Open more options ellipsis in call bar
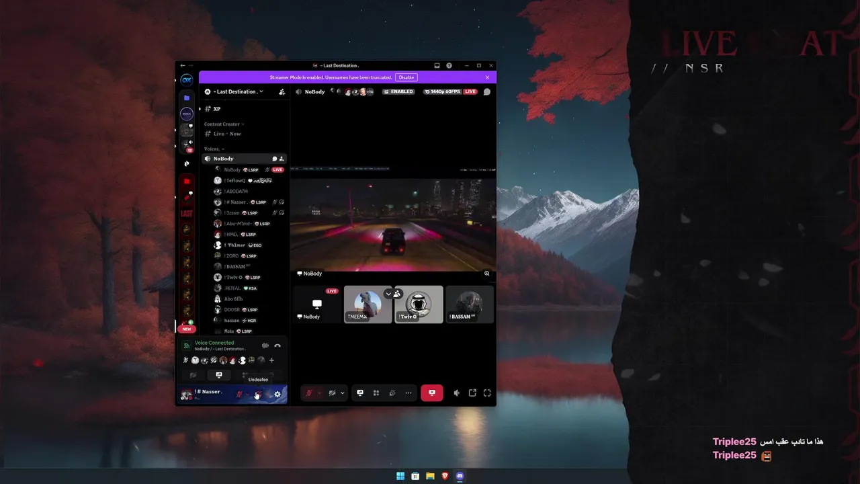Image resolution: width=860 pixels, height=484 pixels. pos(408,393)
